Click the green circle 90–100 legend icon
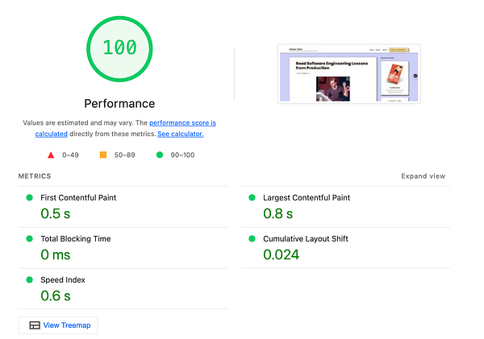The height and width of the screenshot is (339, 484). coord(160,155)
